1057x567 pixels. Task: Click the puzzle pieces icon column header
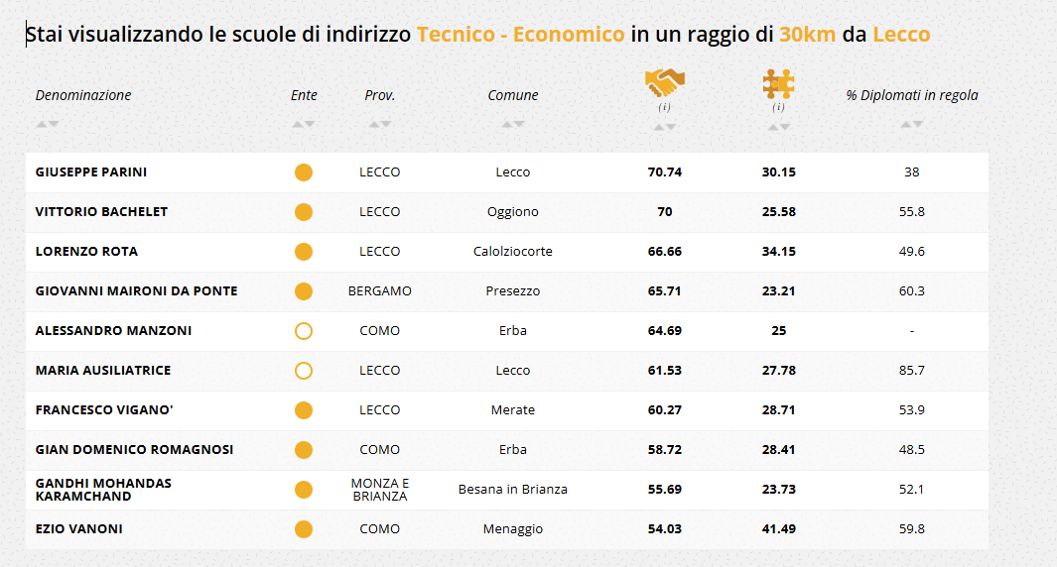pyautogui.click(x=778, y=82)
